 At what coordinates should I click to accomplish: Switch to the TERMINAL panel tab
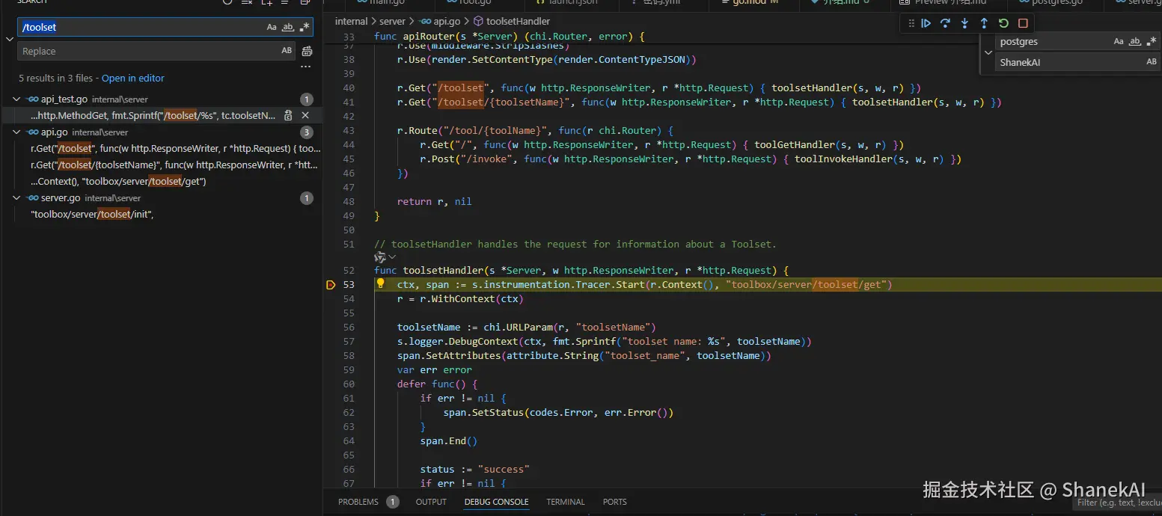pyautogui.click(x=566, y=502)
